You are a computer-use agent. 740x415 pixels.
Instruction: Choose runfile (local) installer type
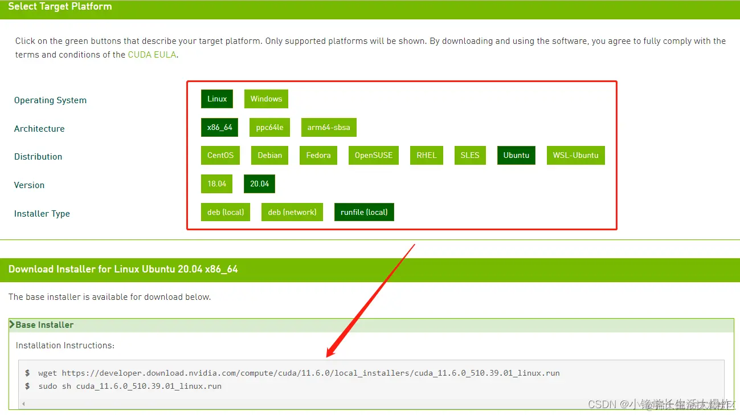click(x=364, y=212)
